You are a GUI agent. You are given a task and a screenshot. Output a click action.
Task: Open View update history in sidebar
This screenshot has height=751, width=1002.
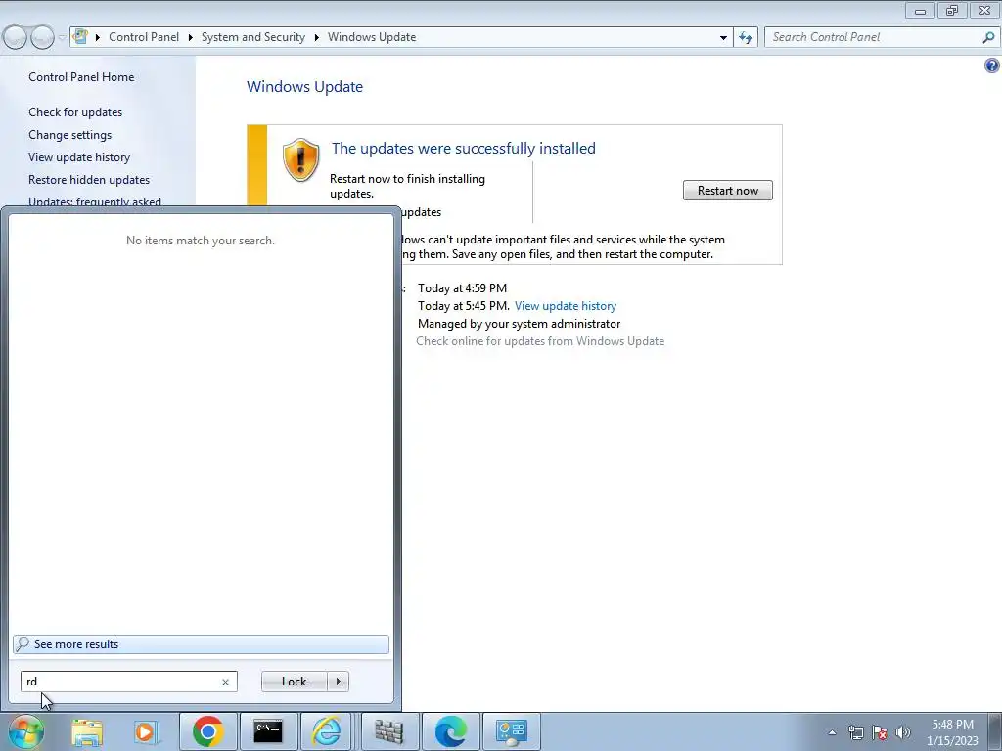click(x=79, y=157)
